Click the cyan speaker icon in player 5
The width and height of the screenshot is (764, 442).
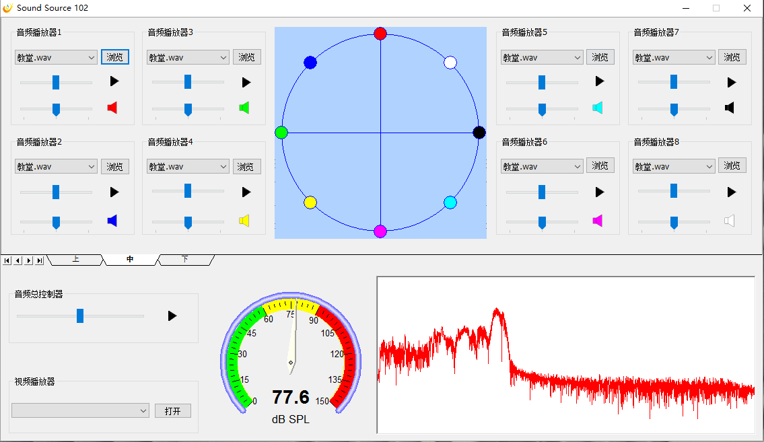point(597,108)
